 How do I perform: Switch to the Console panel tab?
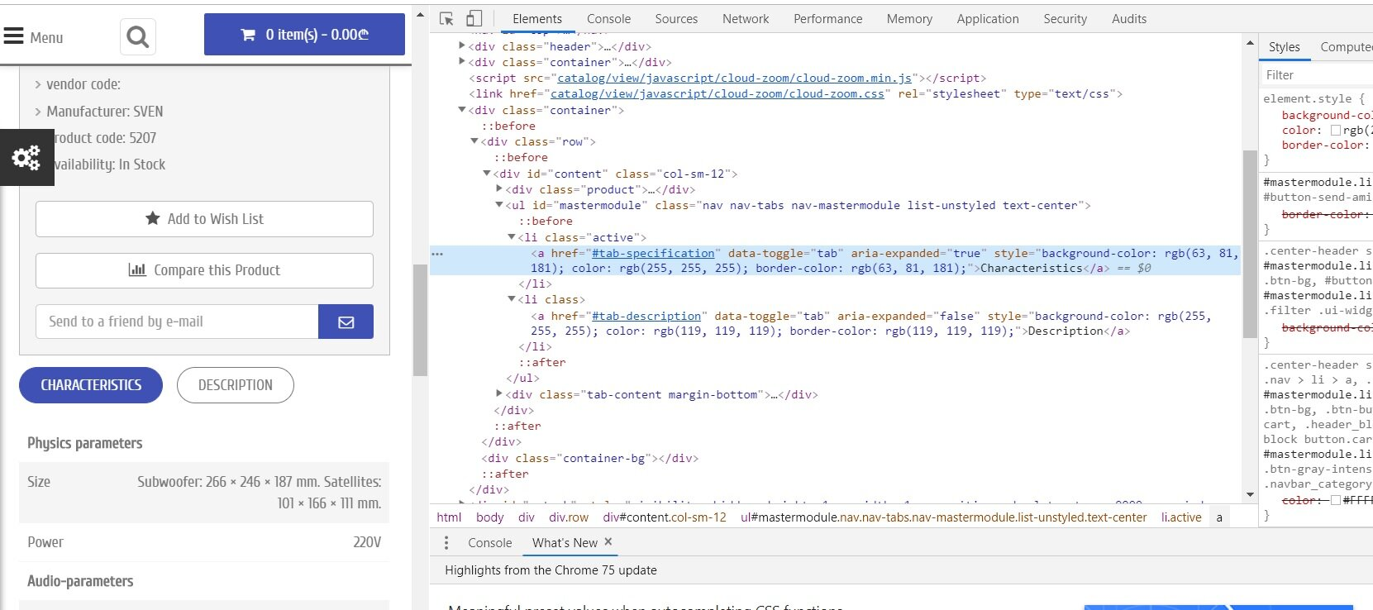pyautogui.click(x=608, y=18)
